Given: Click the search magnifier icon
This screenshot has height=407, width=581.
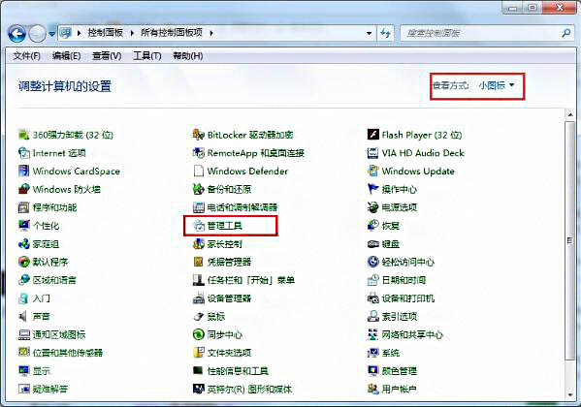Looking at the screenshot, I should (x=565, y=33).
